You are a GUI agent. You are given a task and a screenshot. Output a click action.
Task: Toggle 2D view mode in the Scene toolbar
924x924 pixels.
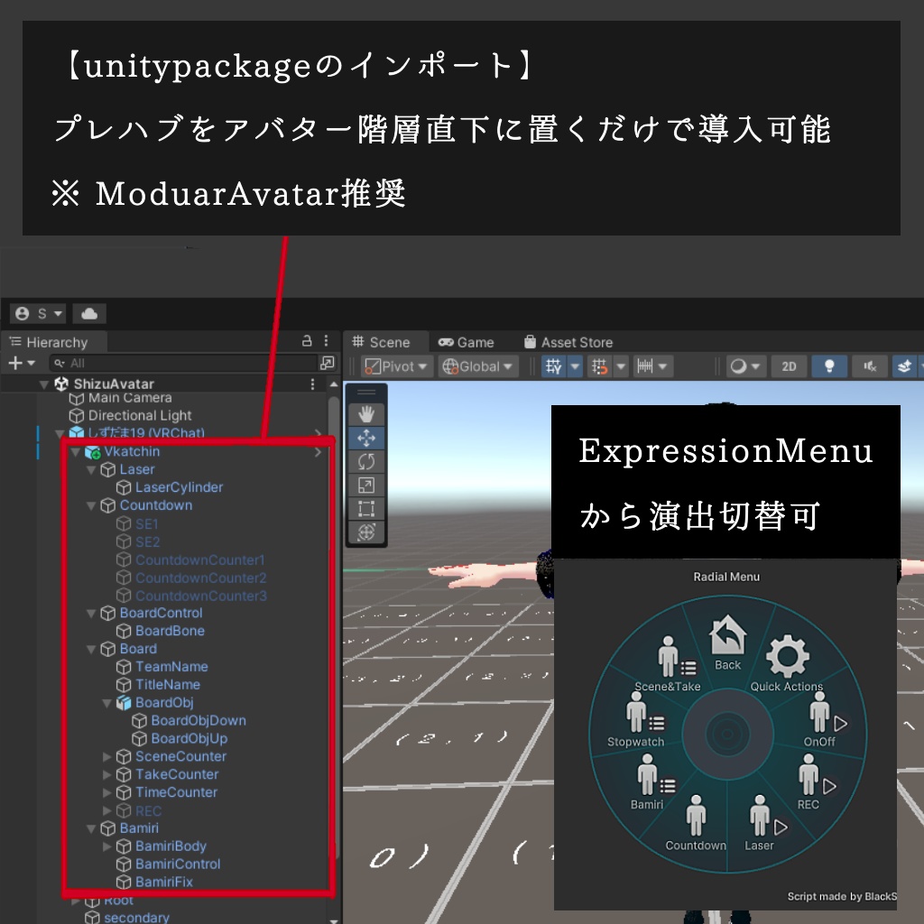(x=790, y=366)
